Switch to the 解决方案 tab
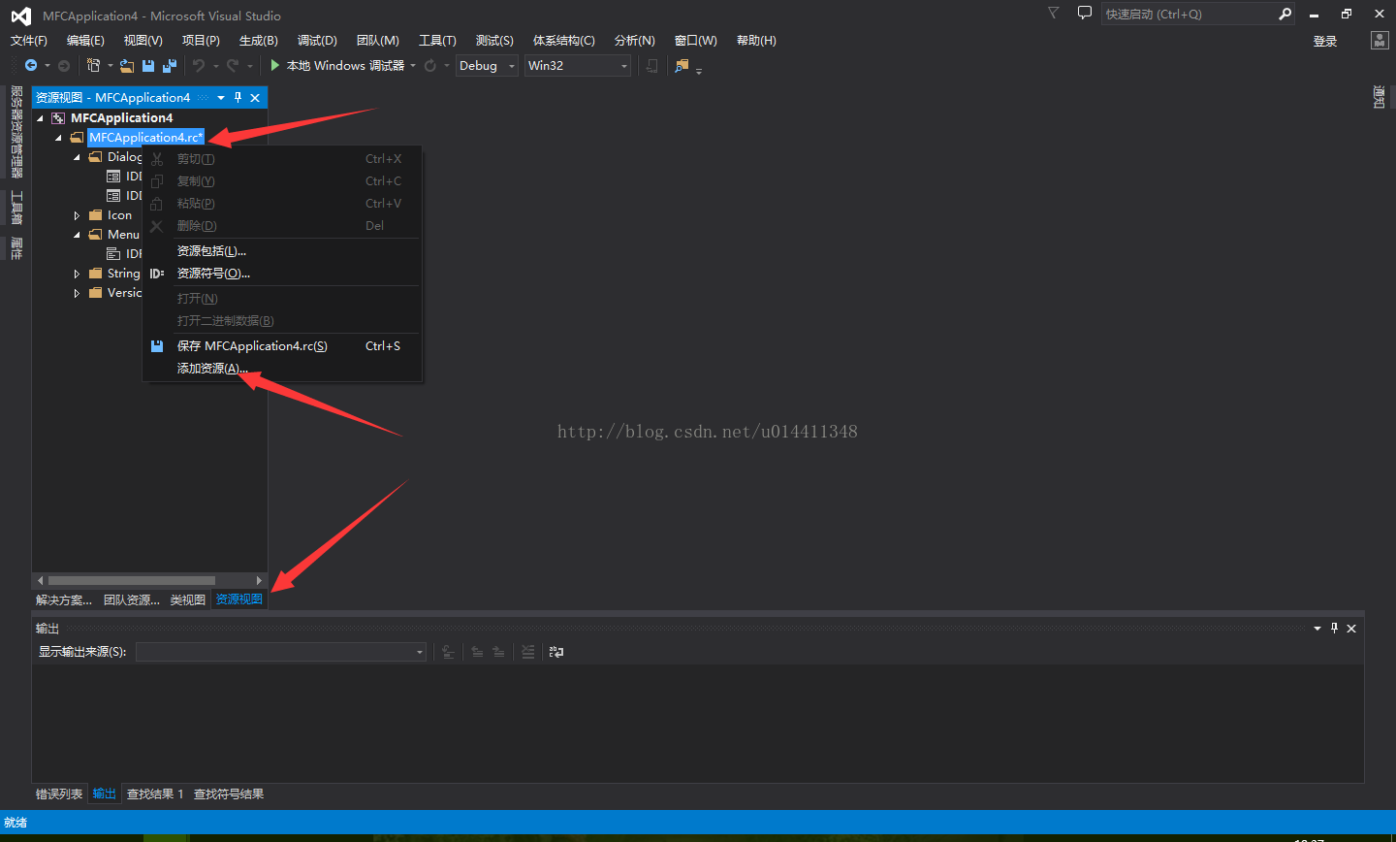Image resolution: width=1396 pixels, height=842 pixels. coord(64,599)
